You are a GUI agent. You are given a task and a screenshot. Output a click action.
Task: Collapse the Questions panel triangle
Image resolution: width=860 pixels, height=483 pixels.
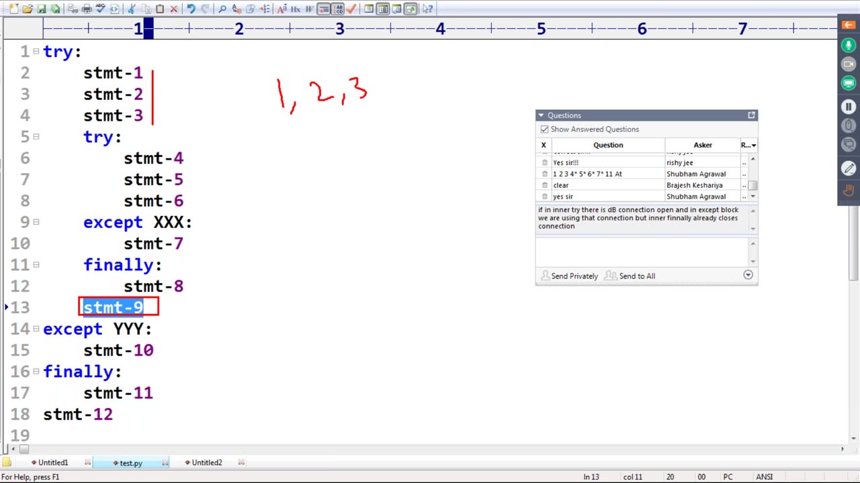[541, 115]
